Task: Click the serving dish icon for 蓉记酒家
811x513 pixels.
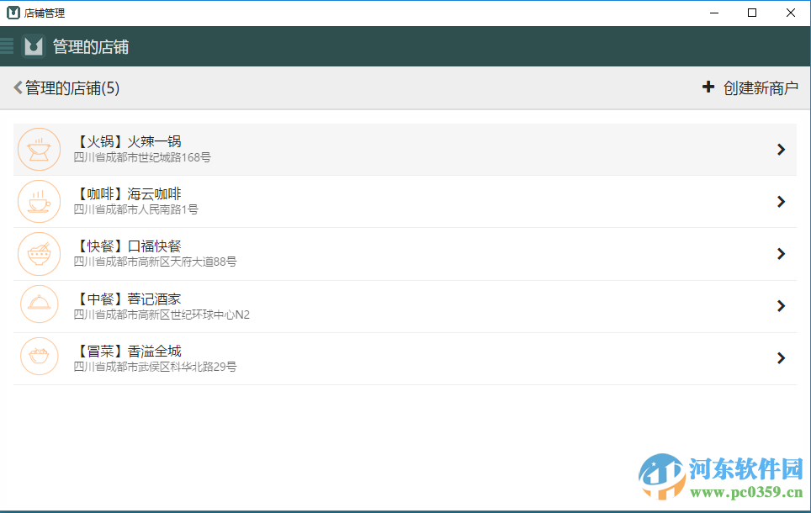Action: 40,304
